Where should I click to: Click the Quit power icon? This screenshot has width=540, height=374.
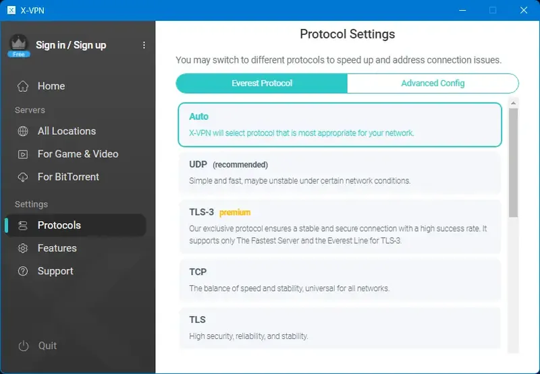[x=24, y=346]
